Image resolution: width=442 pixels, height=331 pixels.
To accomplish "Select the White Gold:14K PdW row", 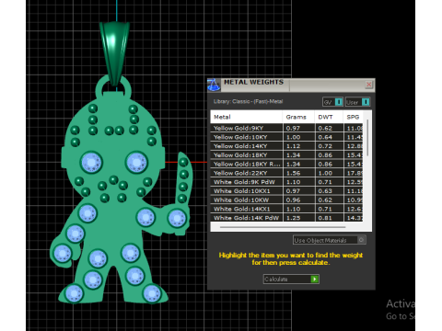I will (286, 218).
